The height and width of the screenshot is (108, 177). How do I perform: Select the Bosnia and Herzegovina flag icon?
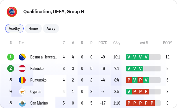(22, 57)
